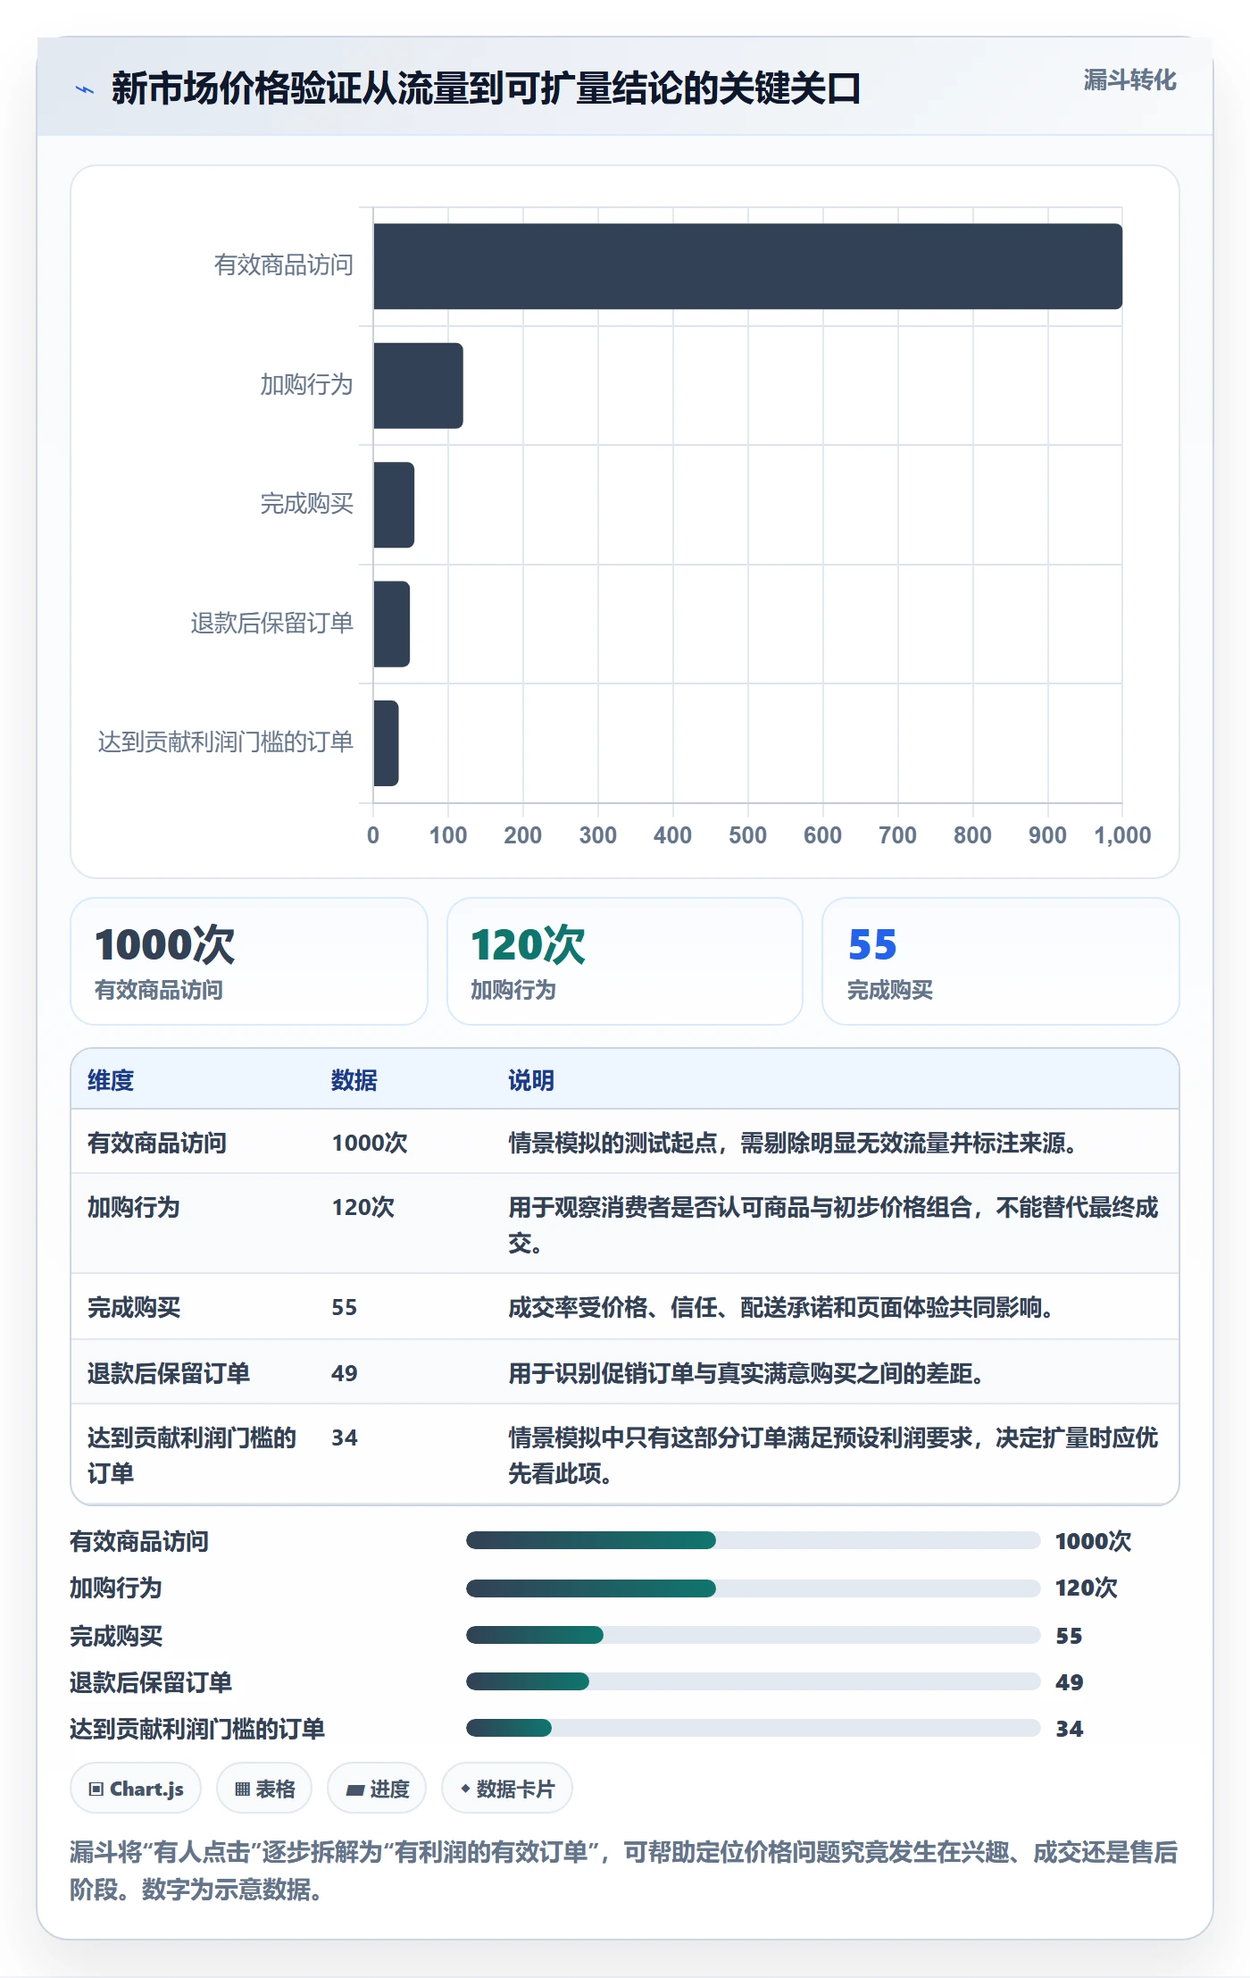Click the progress bar for 有效商品访问
1250x1978 pixels.
[753, 1540]
